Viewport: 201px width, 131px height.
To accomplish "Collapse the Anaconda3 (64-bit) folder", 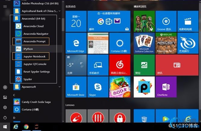I will [59, 18].
